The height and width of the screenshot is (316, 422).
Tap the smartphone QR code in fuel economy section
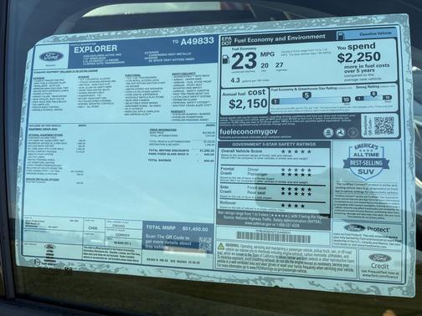[384, 125]
